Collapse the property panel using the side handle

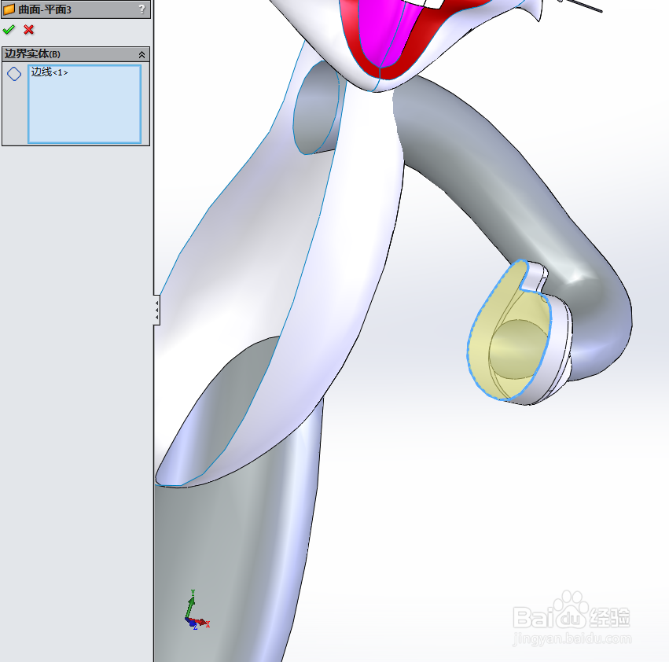[157, 310]
